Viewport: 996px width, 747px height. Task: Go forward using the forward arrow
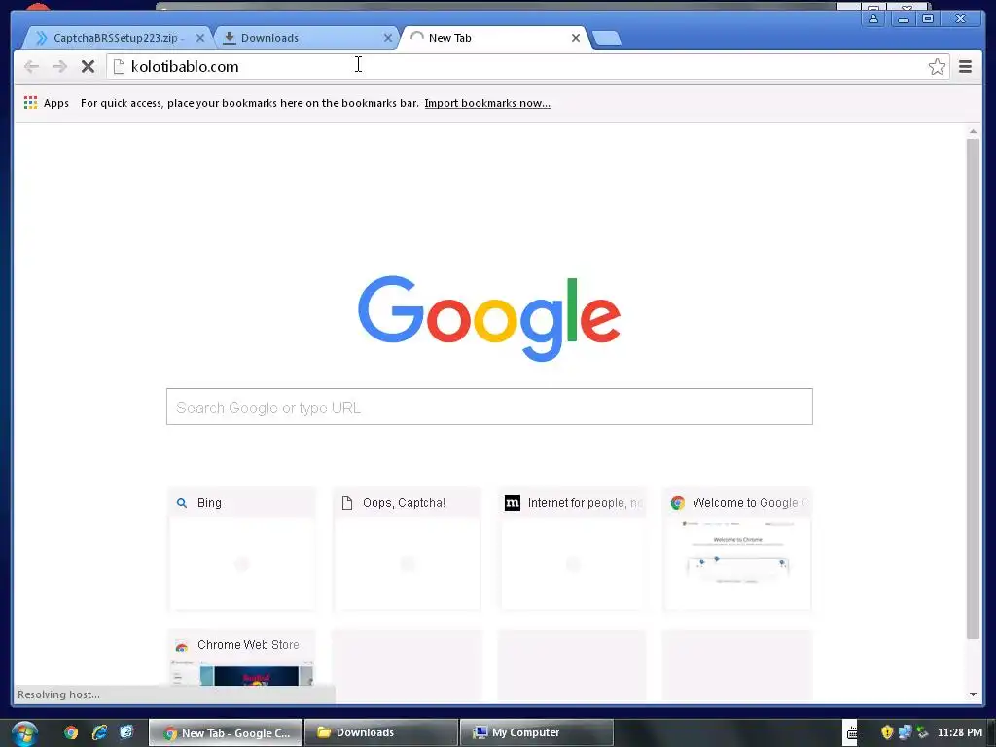pos(59,67)
